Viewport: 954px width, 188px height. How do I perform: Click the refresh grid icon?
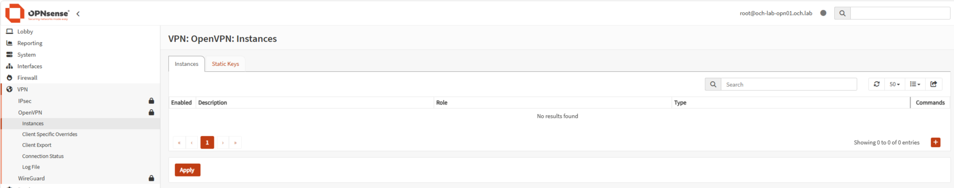pyautogui.click(x=876, y=84)
